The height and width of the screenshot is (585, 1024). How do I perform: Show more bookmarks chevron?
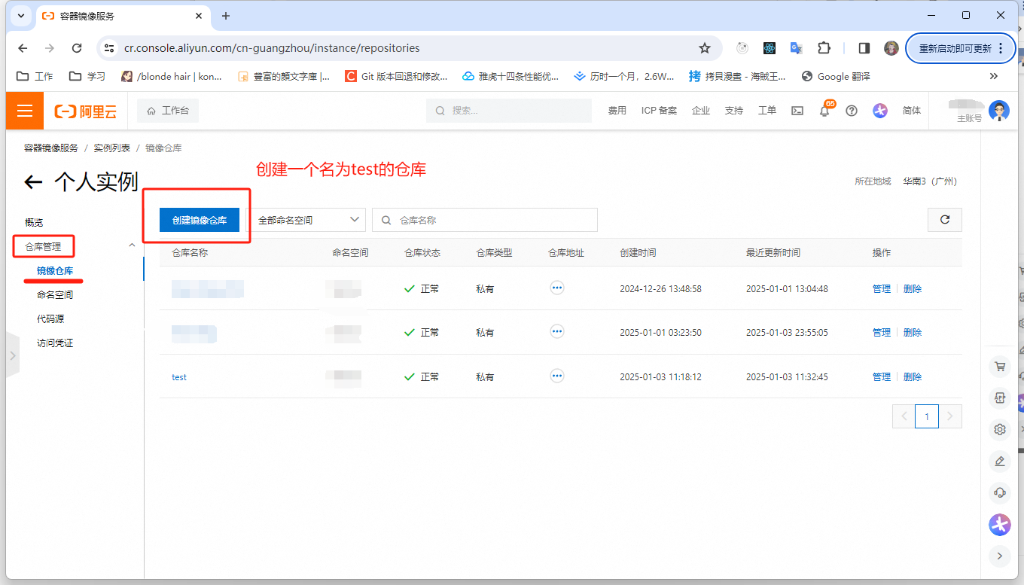pyautogui.click(x=994, y=76)
